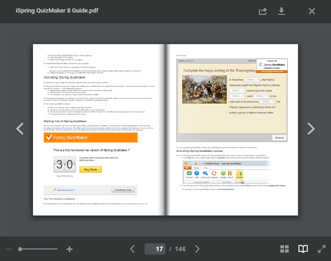Screen dimensions: 331x261
Task: Toggle the two-page book view
Action: (303, 249)
